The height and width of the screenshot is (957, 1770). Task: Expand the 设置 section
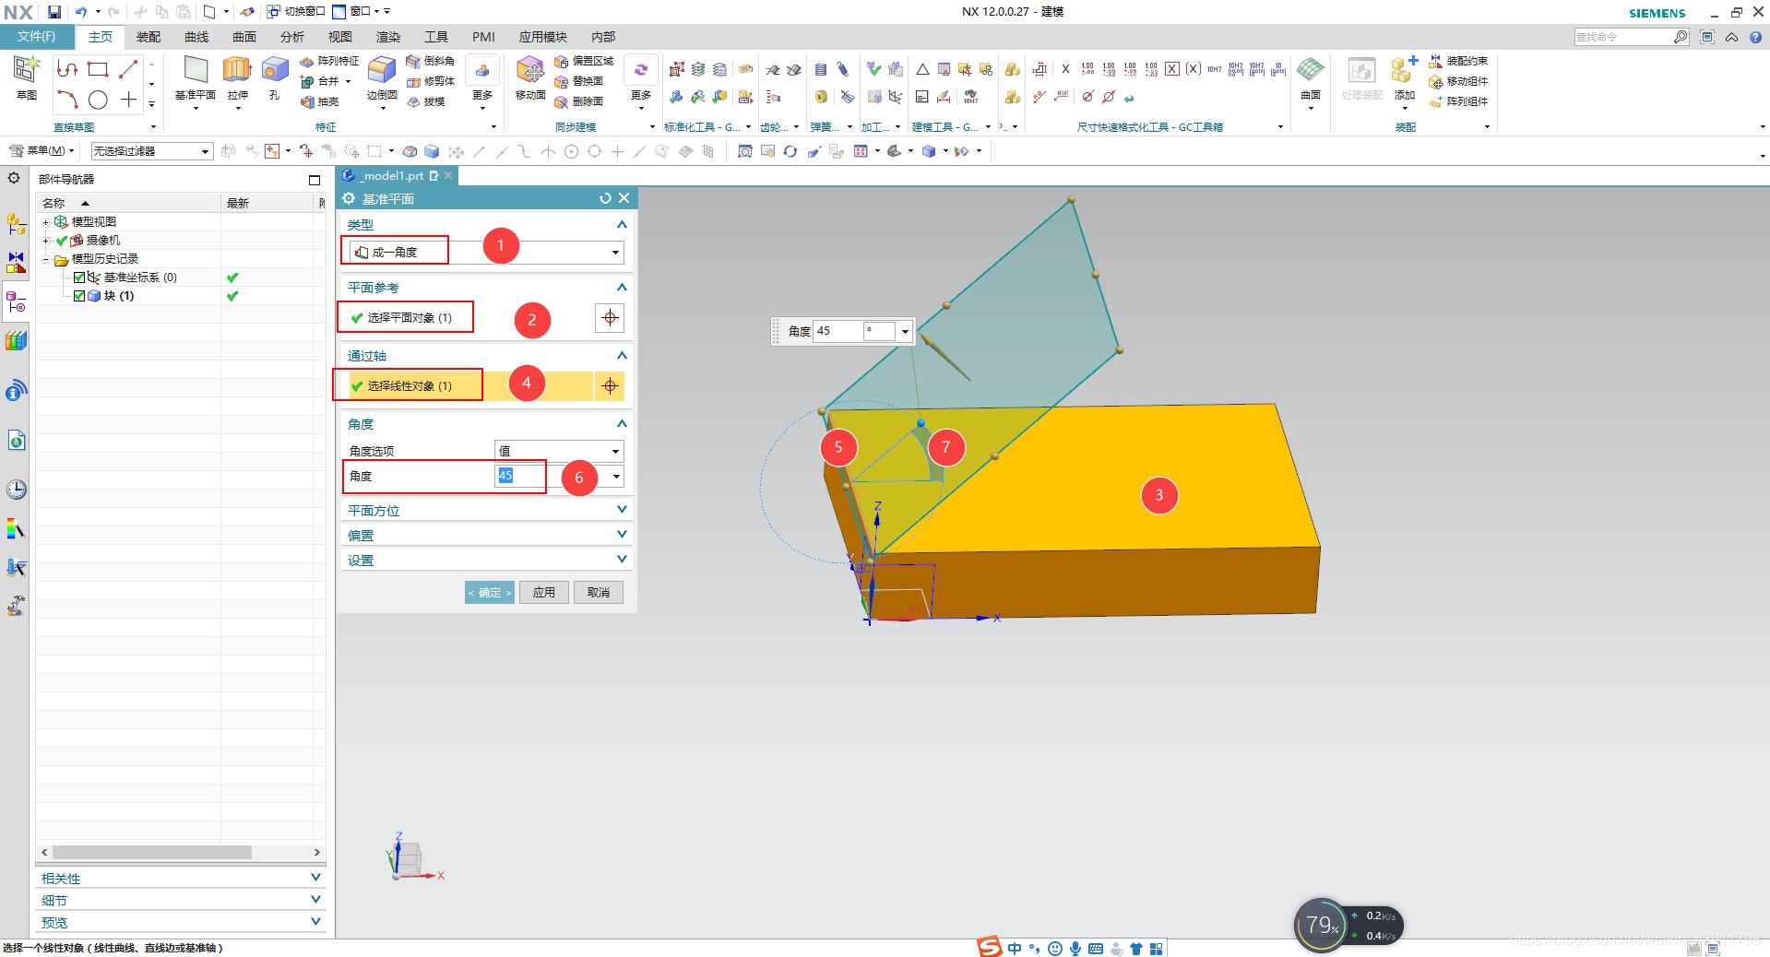click(622, 560)
